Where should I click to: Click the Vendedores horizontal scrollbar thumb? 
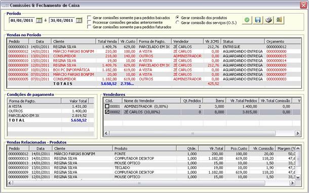click(192, 133)
